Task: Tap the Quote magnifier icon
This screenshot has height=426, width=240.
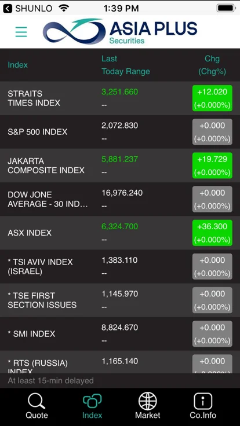Action: tap(37, 402)
